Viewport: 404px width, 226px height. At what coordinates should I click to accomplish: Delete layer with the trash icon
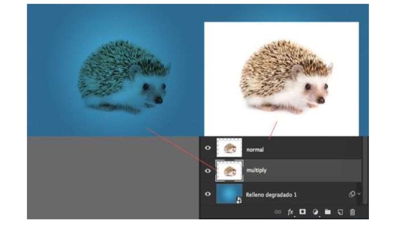click(352, 212)
